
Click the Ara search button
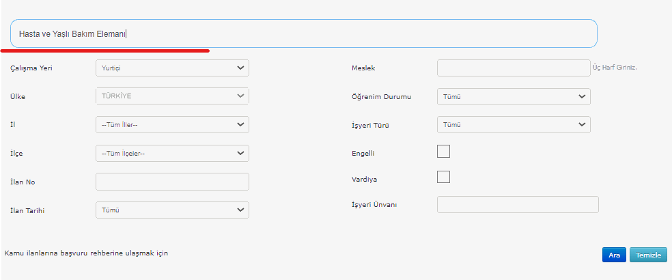(614, 255)
